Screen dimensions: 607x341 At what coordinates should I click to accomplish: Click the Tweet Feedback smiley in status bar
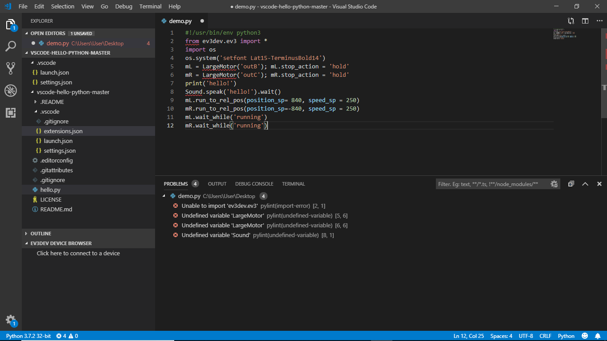(584, 336)
